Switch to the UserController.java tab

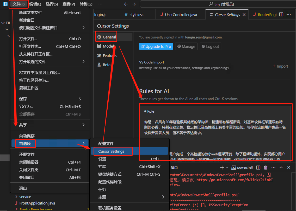[x=178, y=15]
